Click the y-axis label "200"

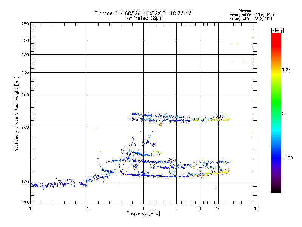[25, 127]
